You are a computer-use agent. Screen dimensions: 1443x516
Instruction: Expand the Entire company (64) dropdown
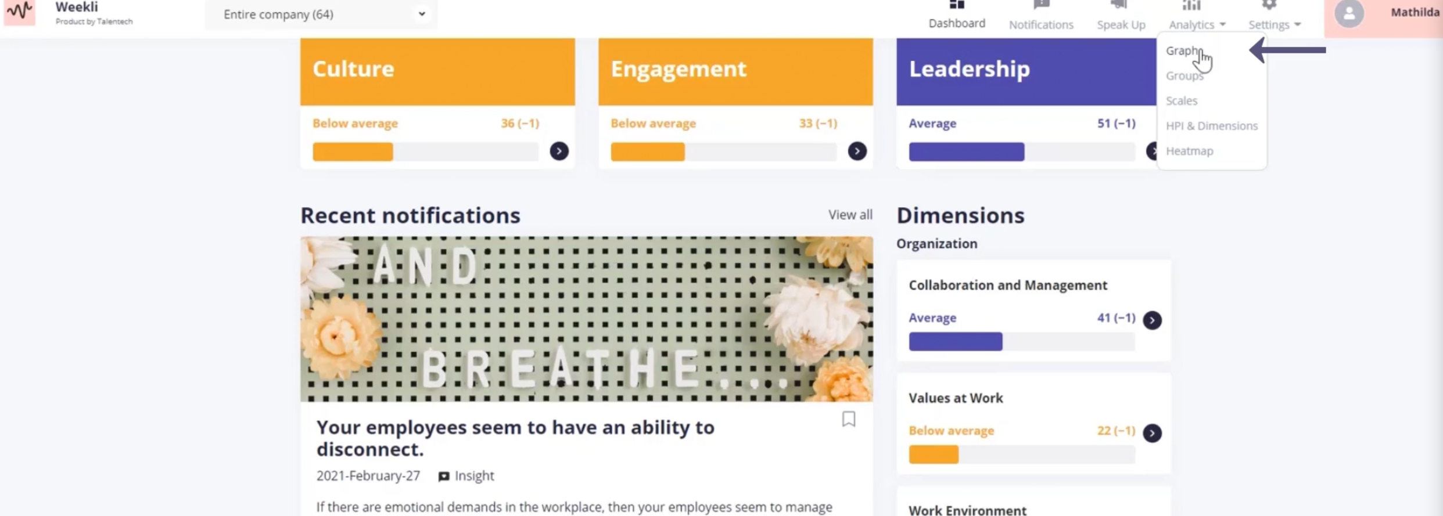coord(321,15)
